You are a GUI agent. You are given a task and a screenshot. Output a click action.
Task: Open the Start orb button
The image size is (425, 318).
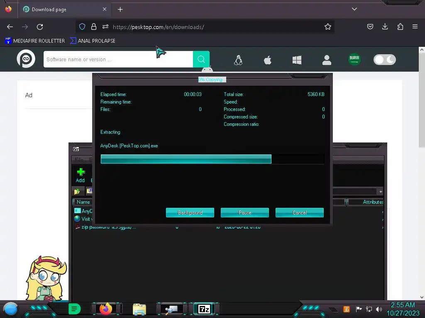click(11, 310)
